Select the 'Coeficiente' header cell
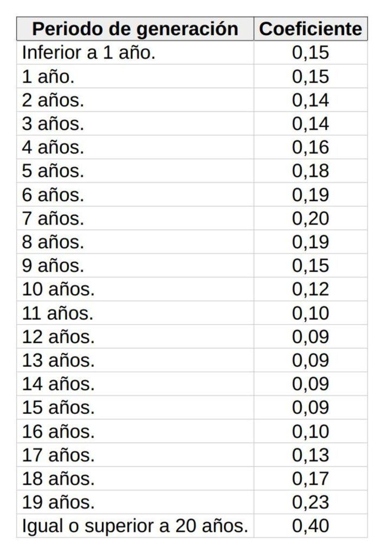Image resolution: width=382 pixels, height=554 pixels. (310, 29)
